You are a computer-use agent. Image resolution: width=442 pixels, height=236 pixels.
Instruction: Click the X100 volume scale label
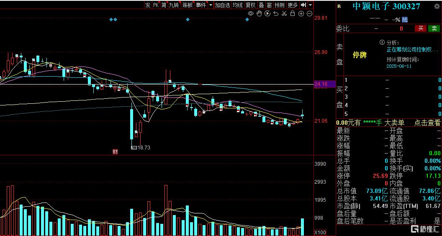point(320,233)
